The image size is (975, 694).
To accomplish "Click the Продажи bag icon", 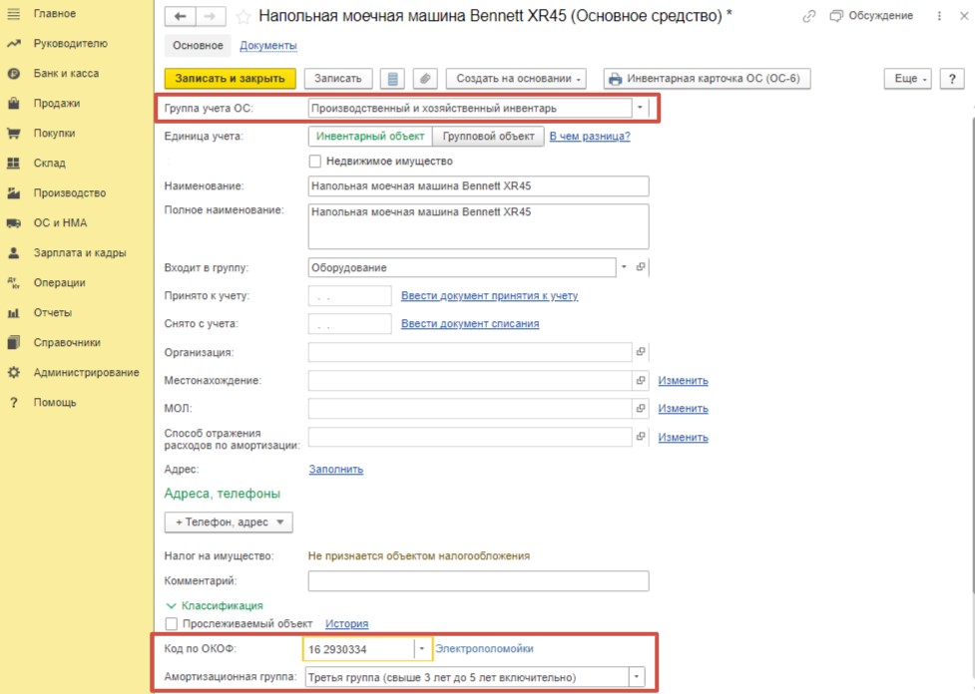I will pos(14,103).
